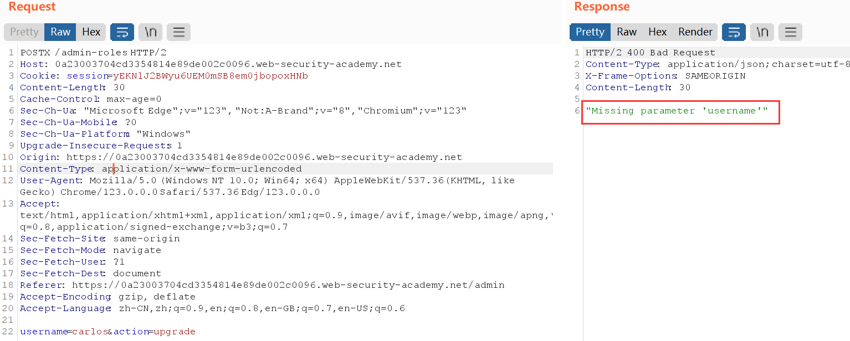
Task: Open the Response panel hamburger menu
Action: tap(790, 32)
